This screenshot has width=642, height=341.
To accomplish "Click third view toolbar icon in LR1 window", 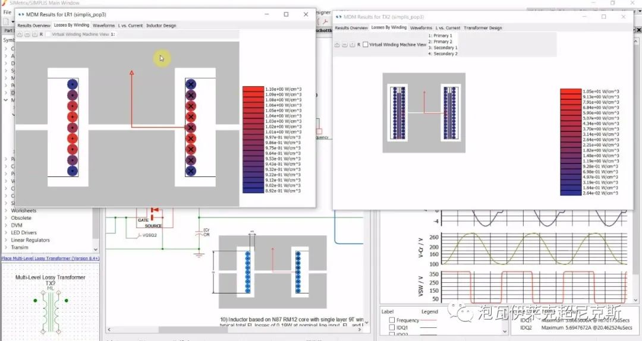I will point(34,34).
